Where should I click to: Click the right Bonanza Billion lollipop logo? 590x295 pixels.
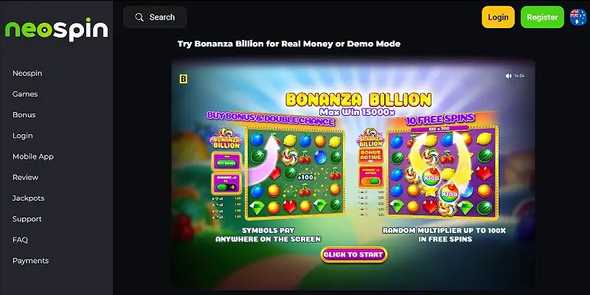click(370, 138)
